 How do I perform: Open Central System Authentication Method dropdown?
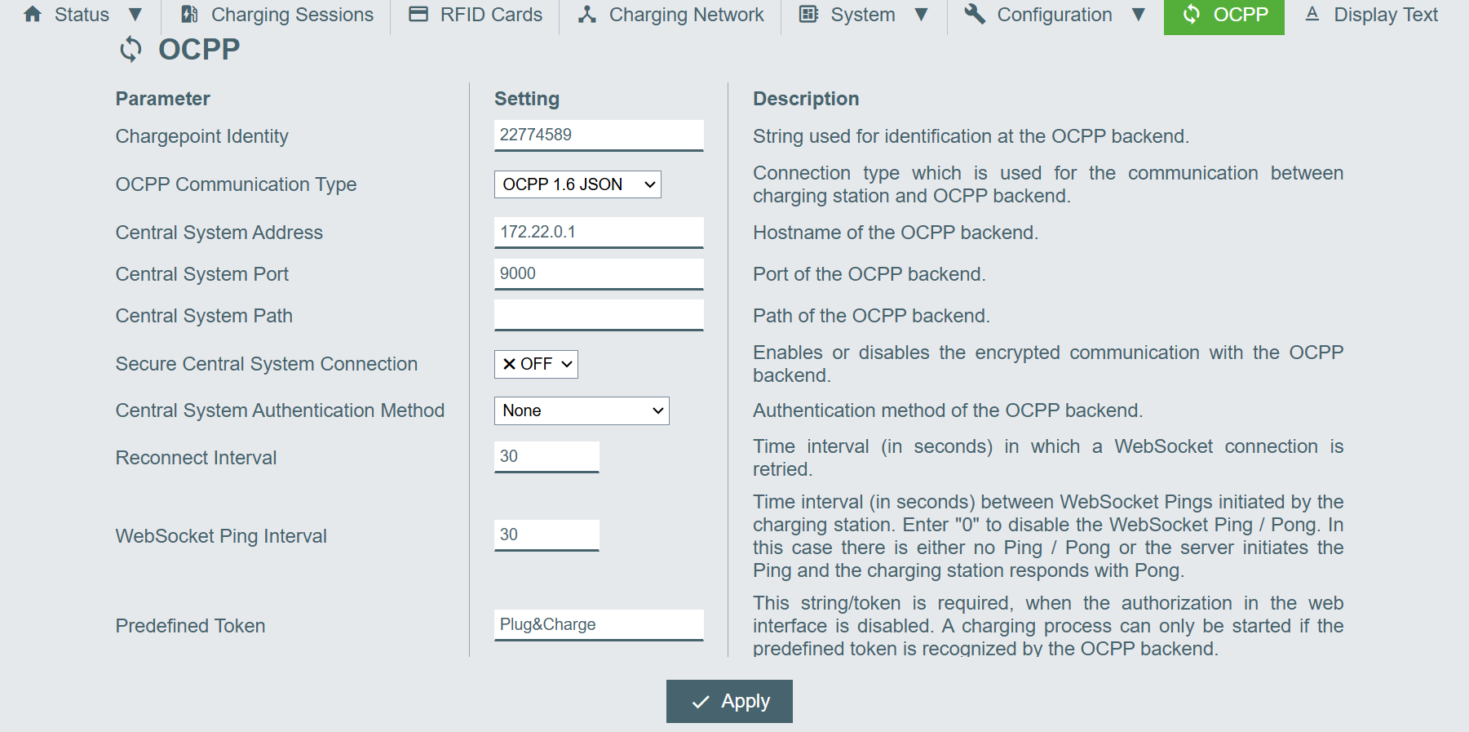(582, 410)
